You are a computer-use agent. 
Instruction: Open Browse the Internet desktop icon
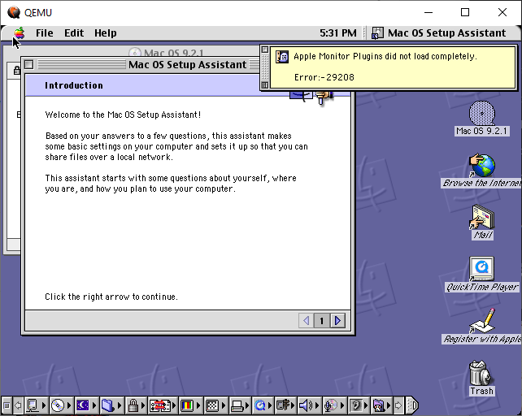(x=481, y=167)
